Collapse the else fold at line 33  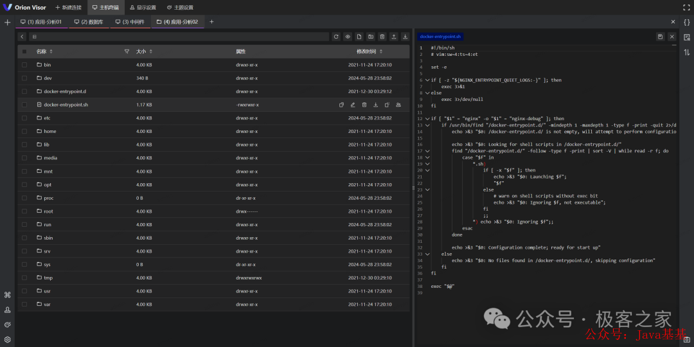coord(427,254)
